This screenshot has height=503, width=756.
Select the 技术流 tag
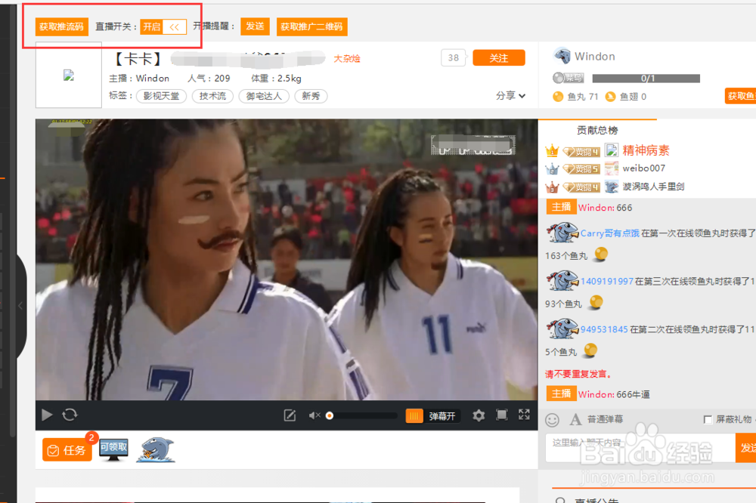pos(212,96)
